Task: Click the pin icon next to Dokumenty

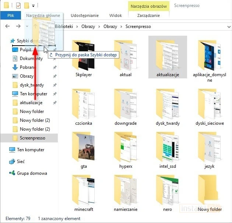Action: 55,59
